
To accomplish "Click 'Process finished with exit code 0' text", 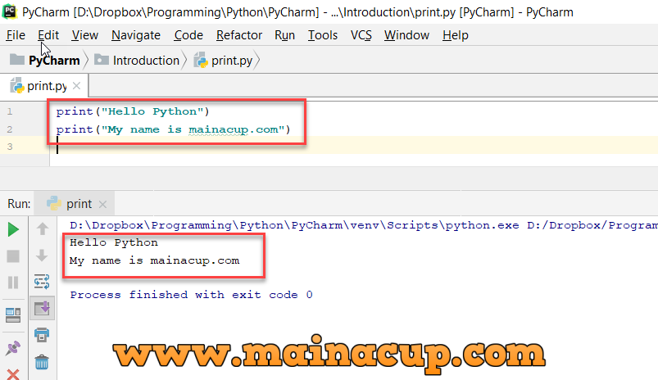I will point(192,295).
